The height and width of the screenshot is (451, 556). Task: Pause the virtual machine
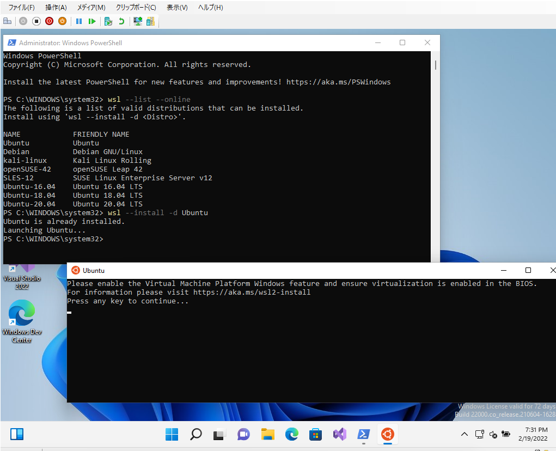[x=79, y=21]
